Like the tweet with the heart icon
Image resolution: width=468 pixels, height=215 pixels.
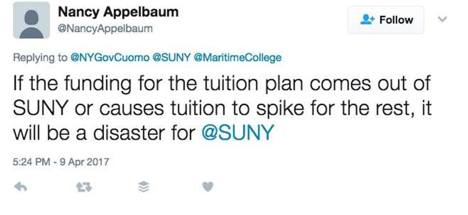point(207,187)
